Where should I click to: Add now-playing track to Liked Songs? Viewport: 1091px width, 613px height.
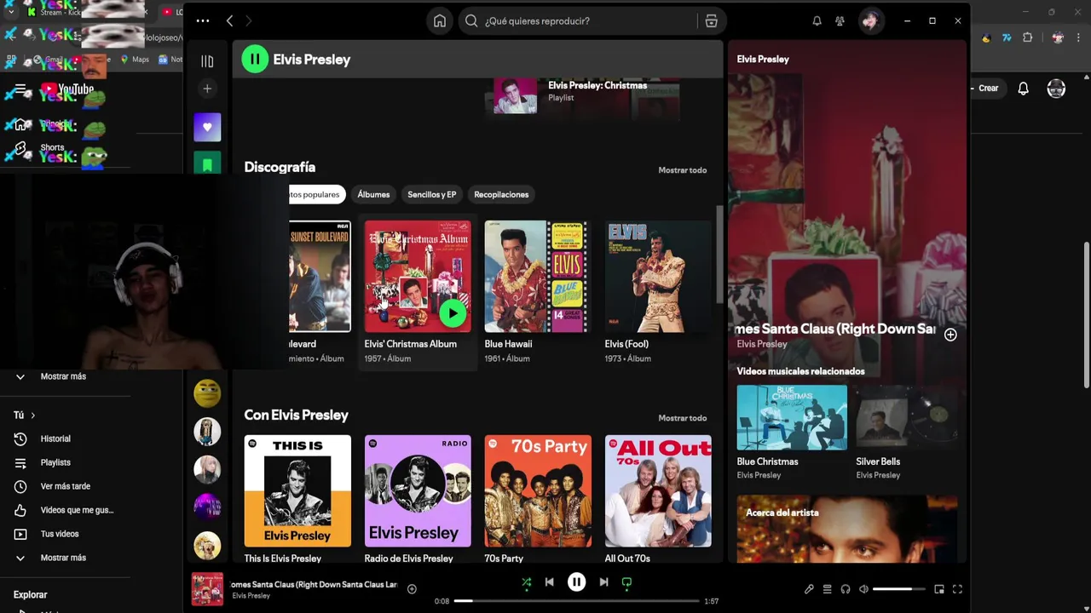click(x=412, y=589)
